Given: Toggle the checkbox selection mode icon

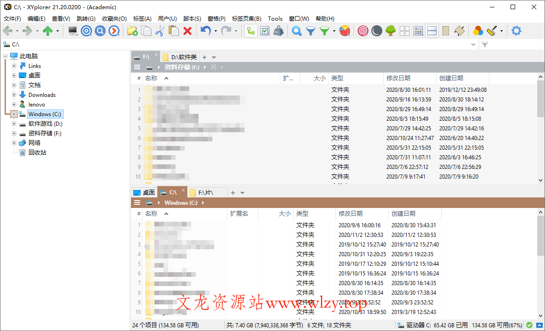Looking at the screenshot, I should [264, 31].
